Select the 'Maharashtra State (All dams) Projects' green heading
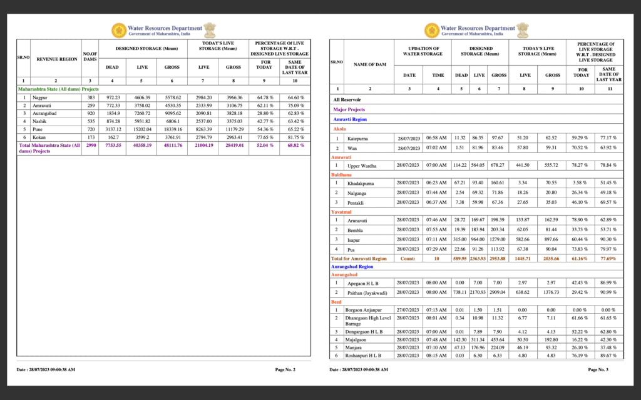 point(58,89)
